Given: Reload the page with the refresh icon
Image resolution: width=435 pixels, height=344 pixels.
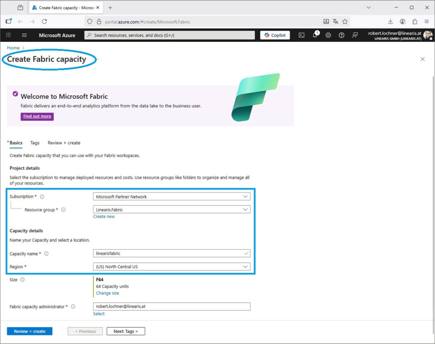Looking at the screenshot, I should coord(44,21).
